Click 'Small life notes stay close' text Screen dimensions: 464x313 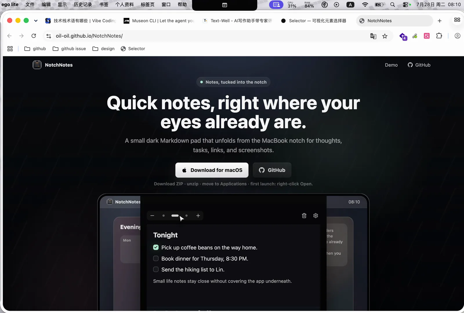click(x=222, y=281)
